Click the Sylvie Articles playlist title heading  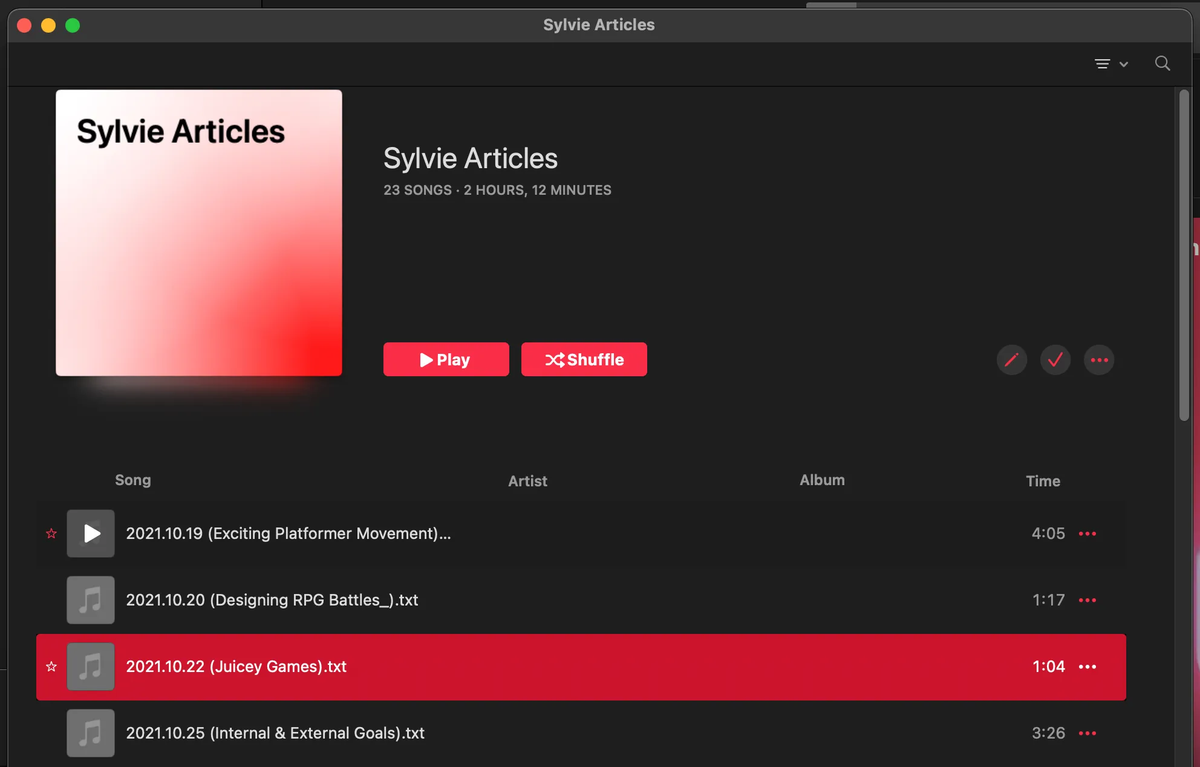click(471, 158)
